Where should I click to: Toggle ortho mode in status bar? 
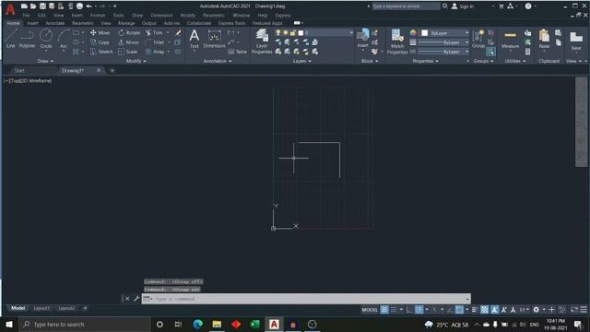pos(409,310)
